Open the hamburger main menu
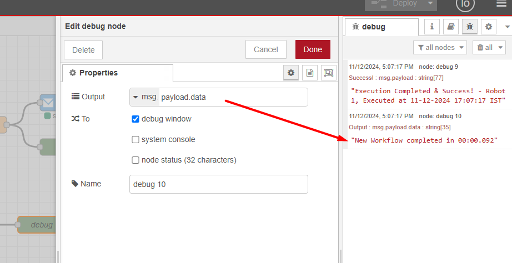 (501, 4)
